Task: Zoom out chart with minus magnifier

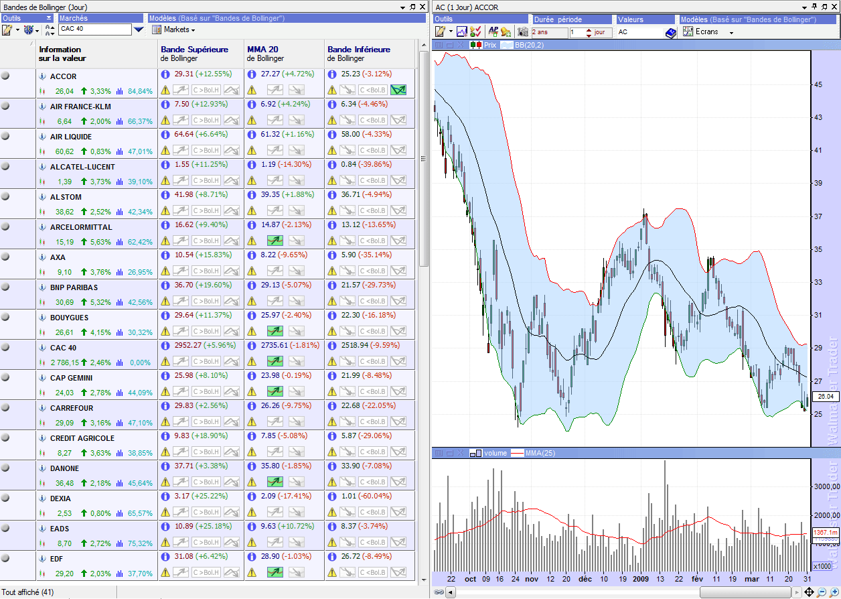Action: 822,592
